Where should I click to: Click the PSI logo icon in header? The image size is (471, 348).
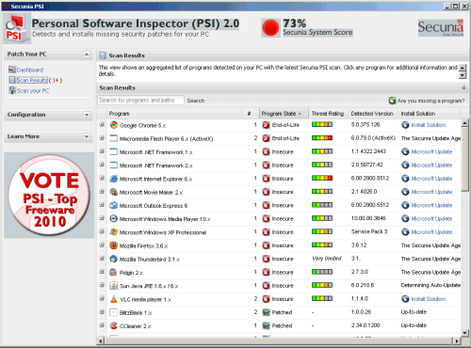pyautogui.click(x=16, y=29)
